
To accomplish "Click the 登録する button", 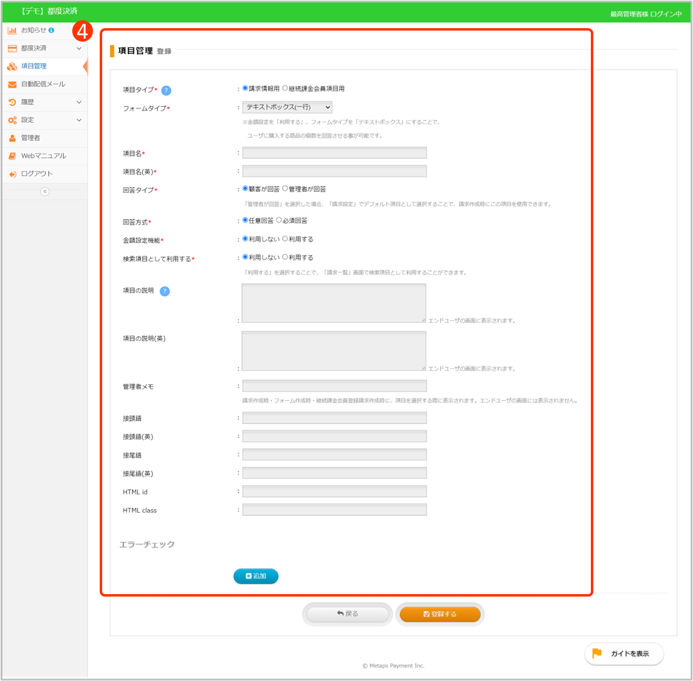I will tap(440, 614).
